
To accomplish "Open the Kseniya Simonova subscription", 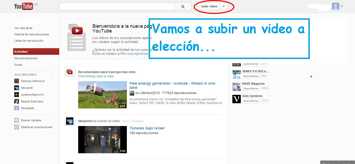I will [33, 81].
